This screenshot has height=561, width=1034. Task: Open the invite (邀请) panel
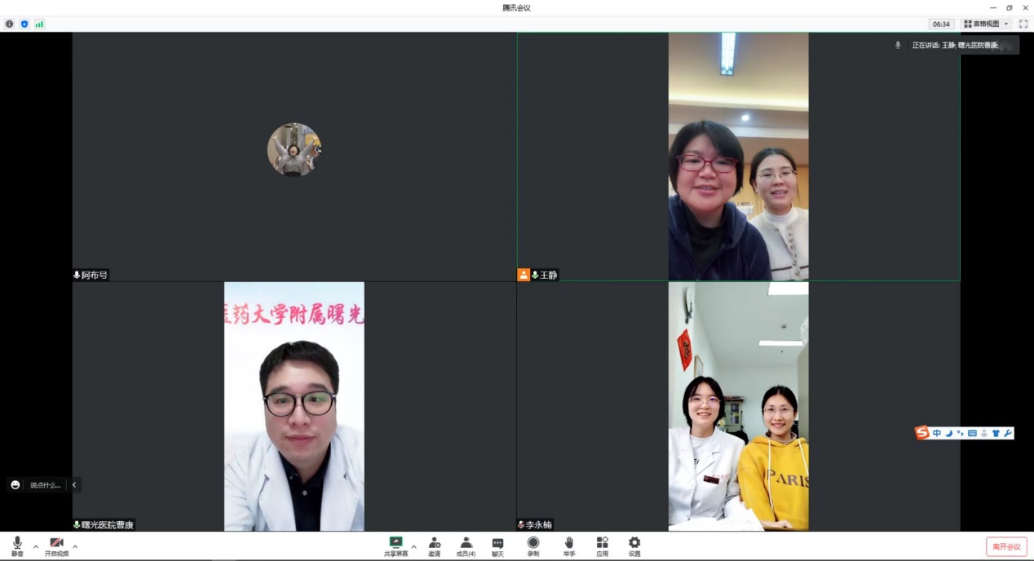pyautogui.click(x=434, y=546)
